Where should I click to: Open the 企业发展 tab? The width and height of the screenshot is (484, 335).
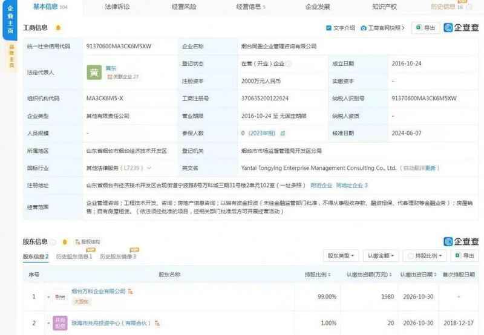pos(318,7)
